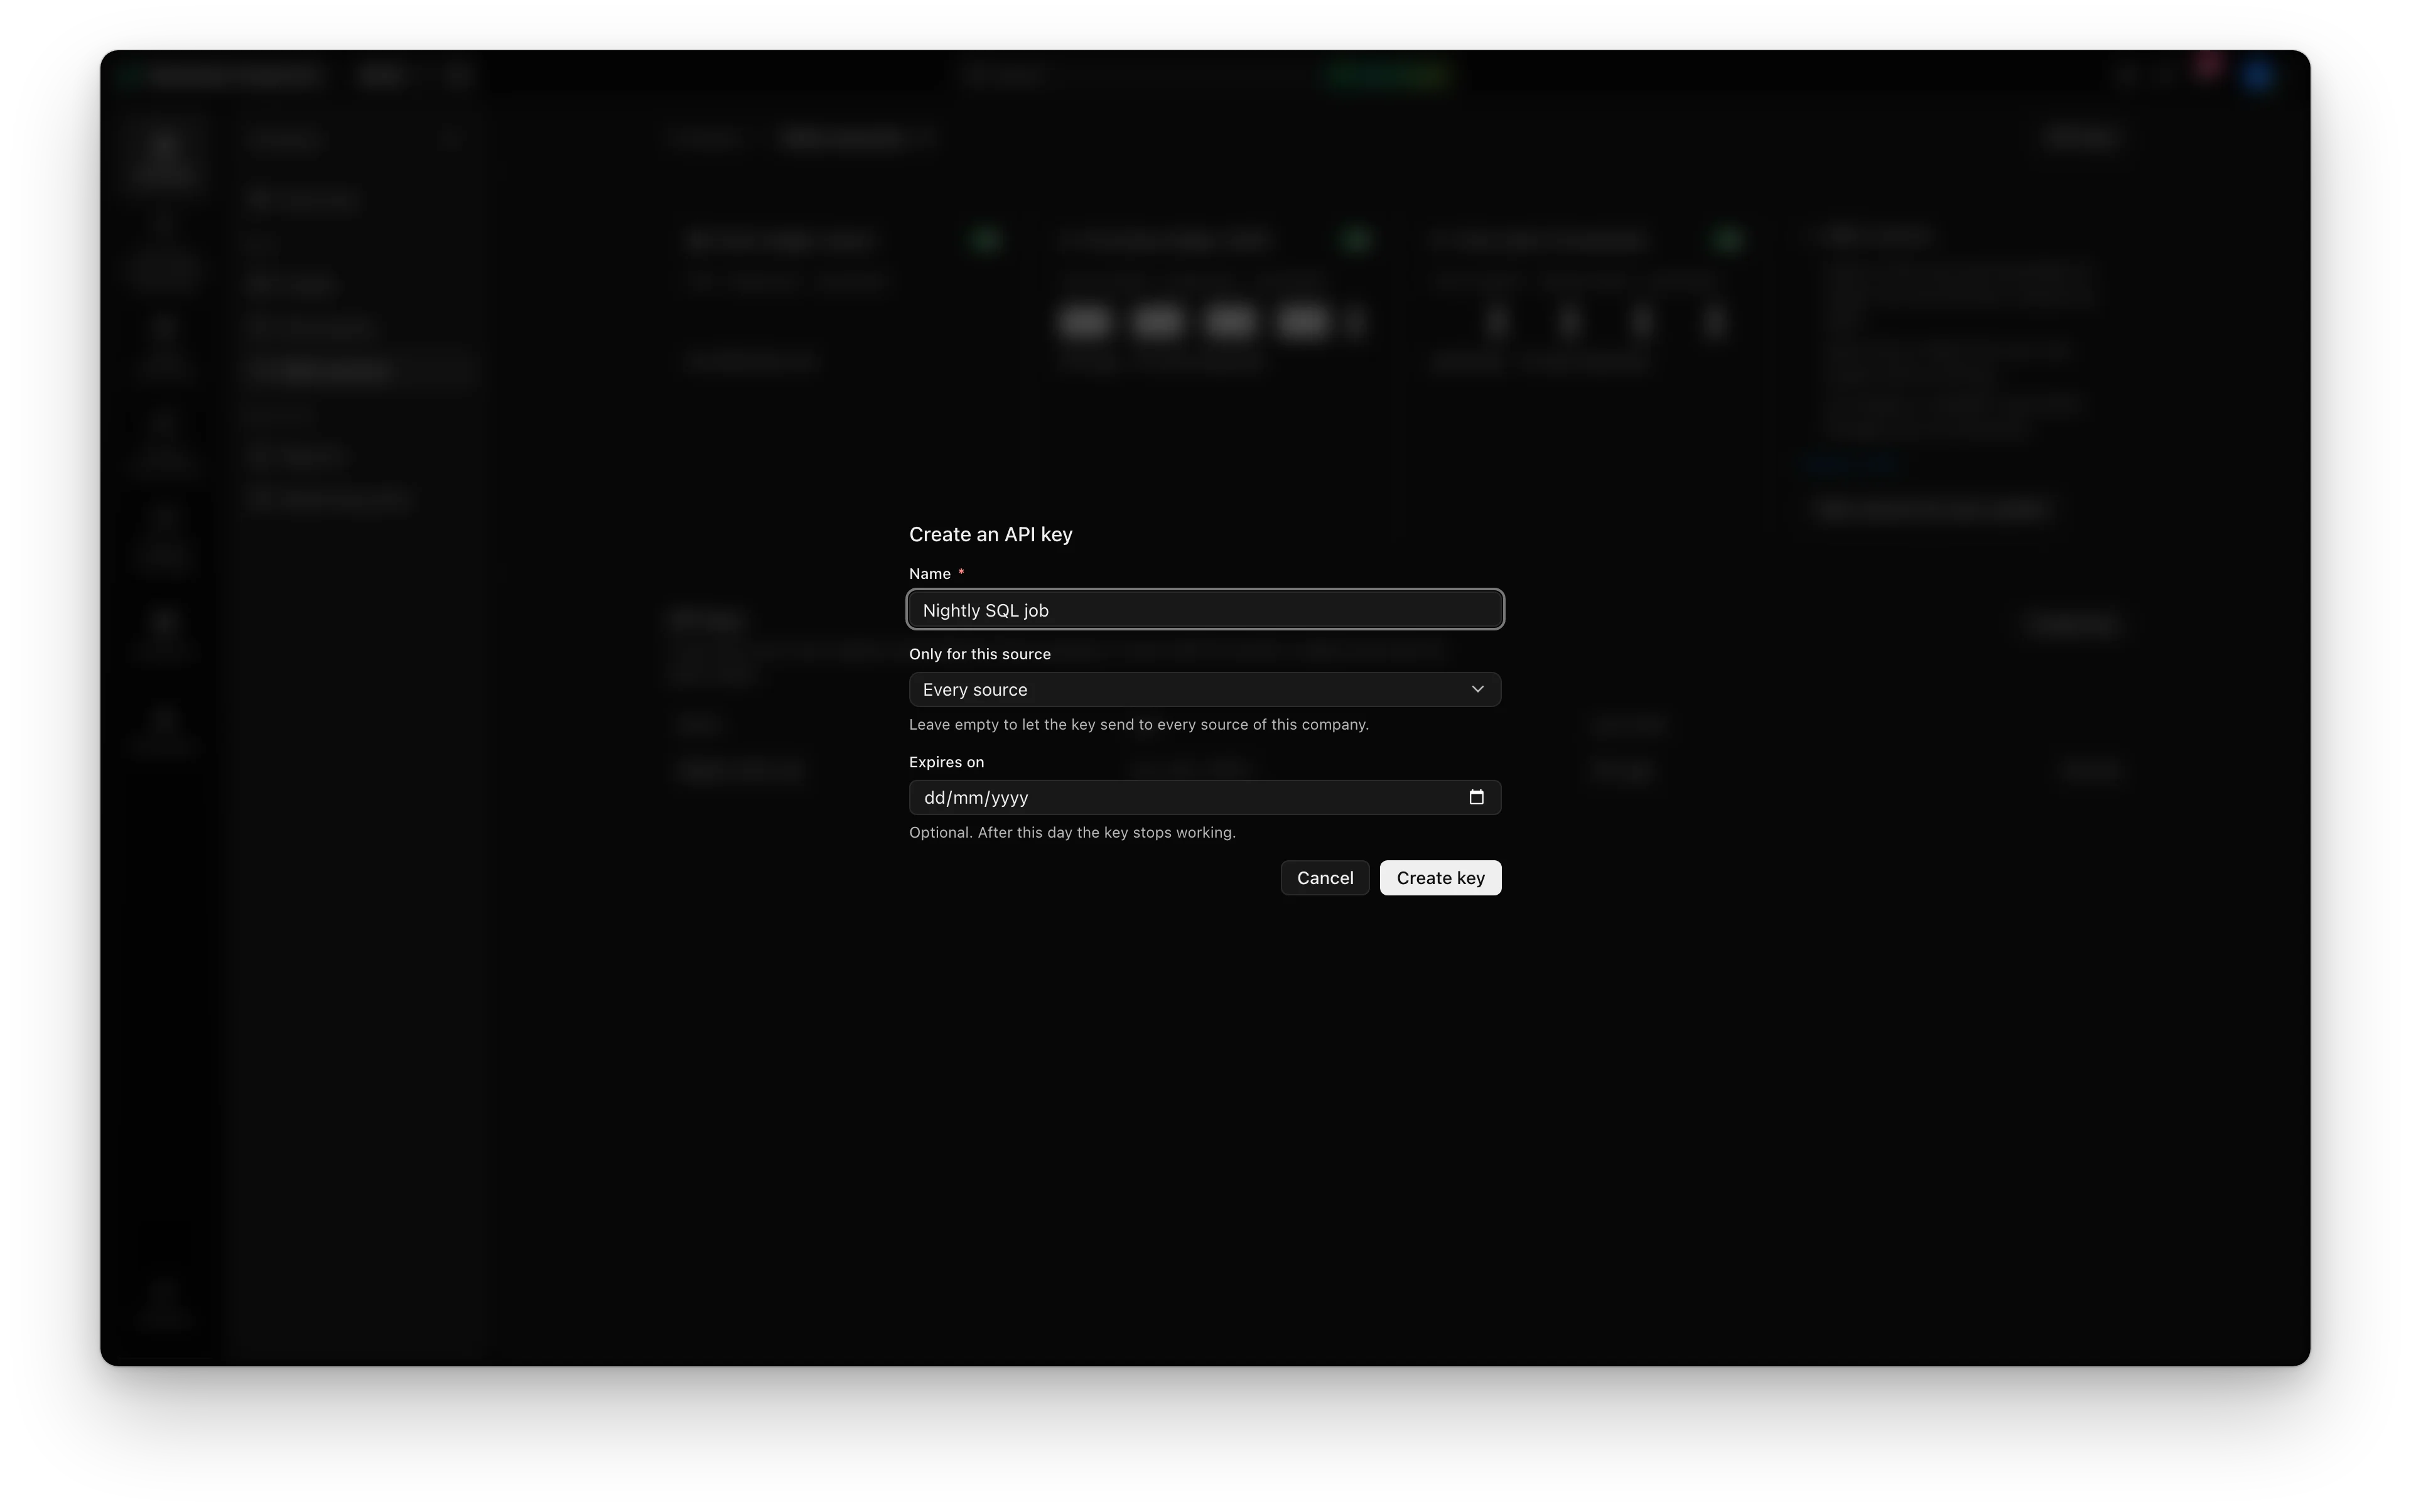This screenshot has width=2411, height=1512.
Task: Click the Create key button
Action: coord(1440,878)
